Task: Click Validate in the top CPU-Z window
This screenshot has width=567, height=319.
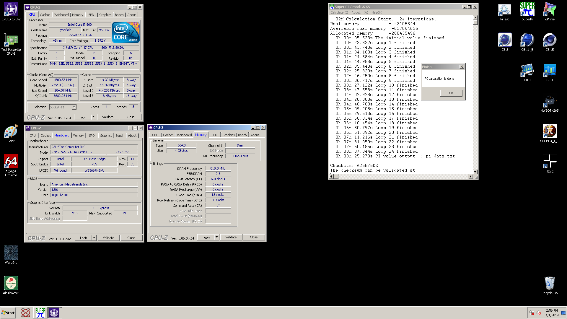Action: [108, 117]
